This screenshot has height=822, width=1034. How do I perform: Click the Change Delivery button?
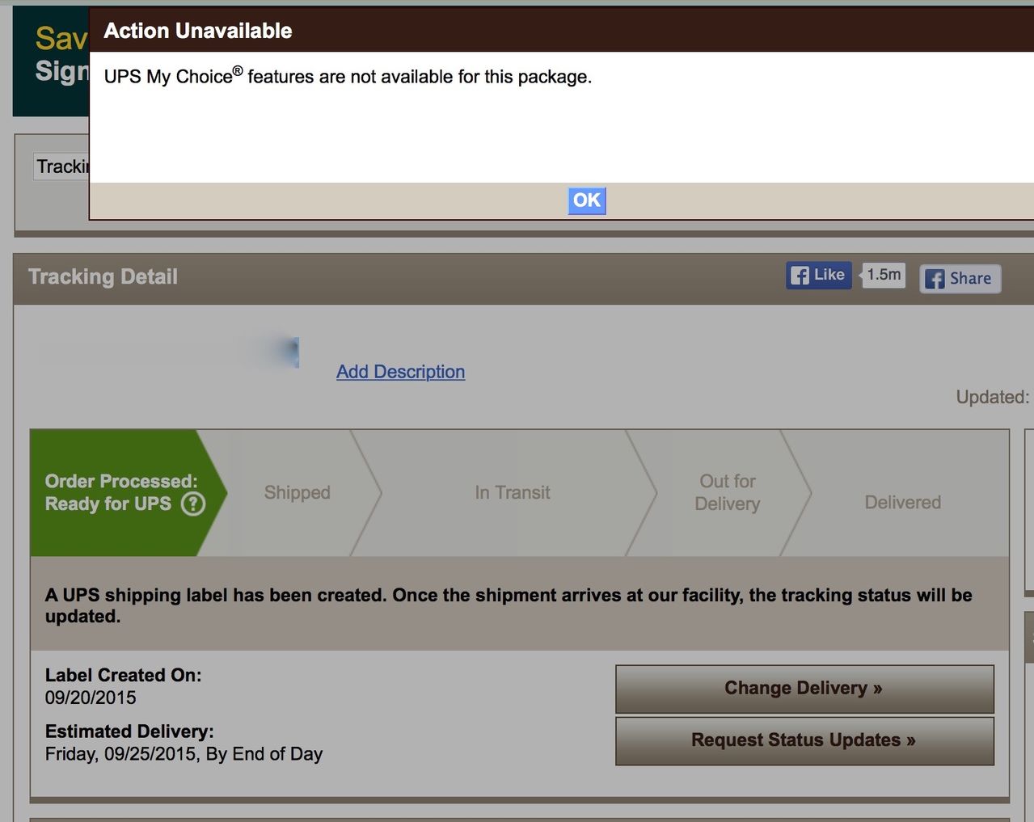[804, 689]
